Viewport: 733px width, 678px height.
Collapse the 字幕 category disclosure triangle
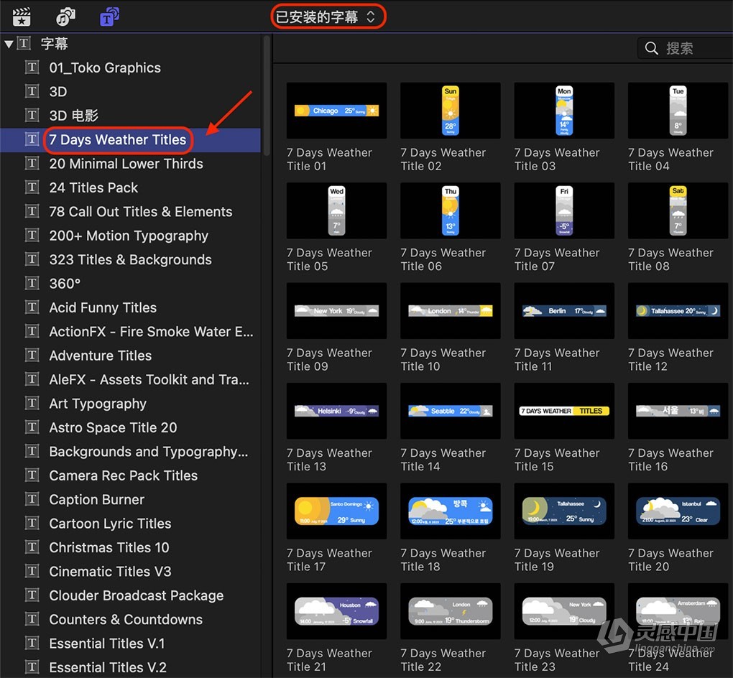tap(9, 44)
